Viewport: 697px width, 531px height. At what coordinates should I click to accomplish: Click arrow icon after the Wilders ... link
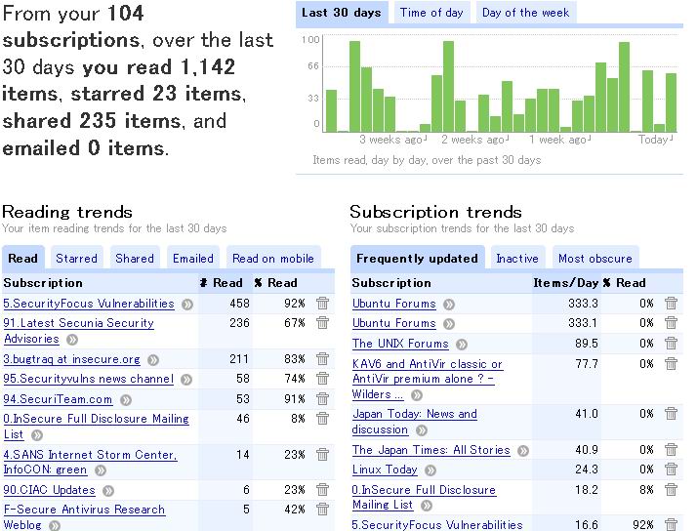click(417, 395)
